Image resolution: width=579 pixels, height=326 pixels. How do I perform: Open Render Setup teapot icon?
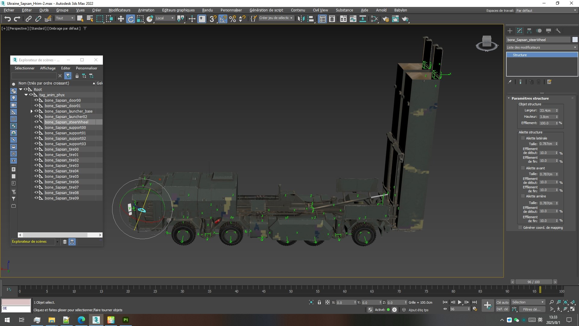[386, 19]
